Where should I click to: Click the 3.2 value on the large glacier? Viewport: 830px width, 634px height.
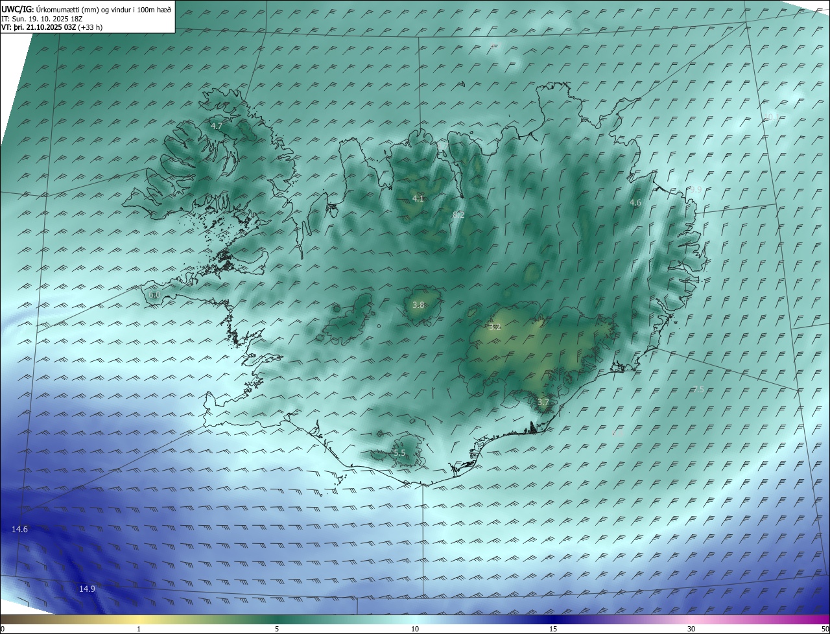(496, 327)
